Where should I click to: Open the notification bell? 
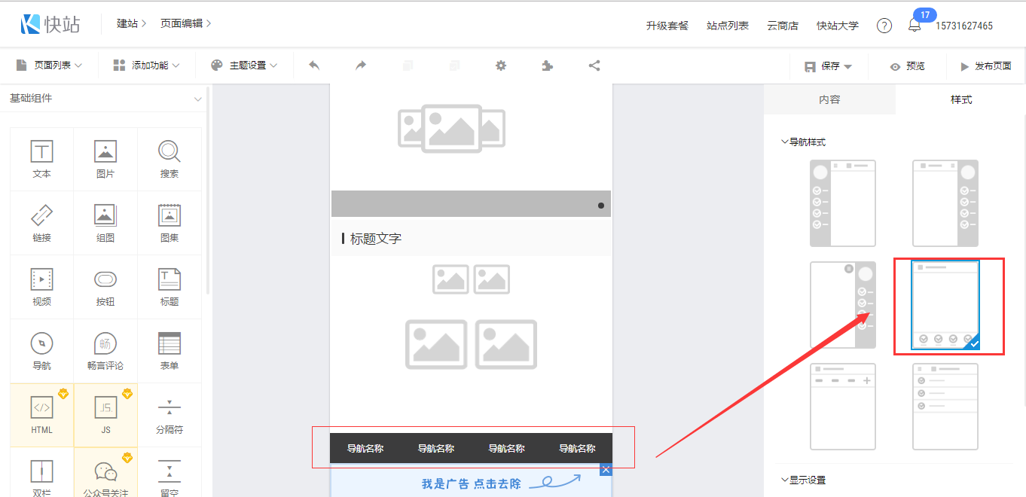(915, 26)
